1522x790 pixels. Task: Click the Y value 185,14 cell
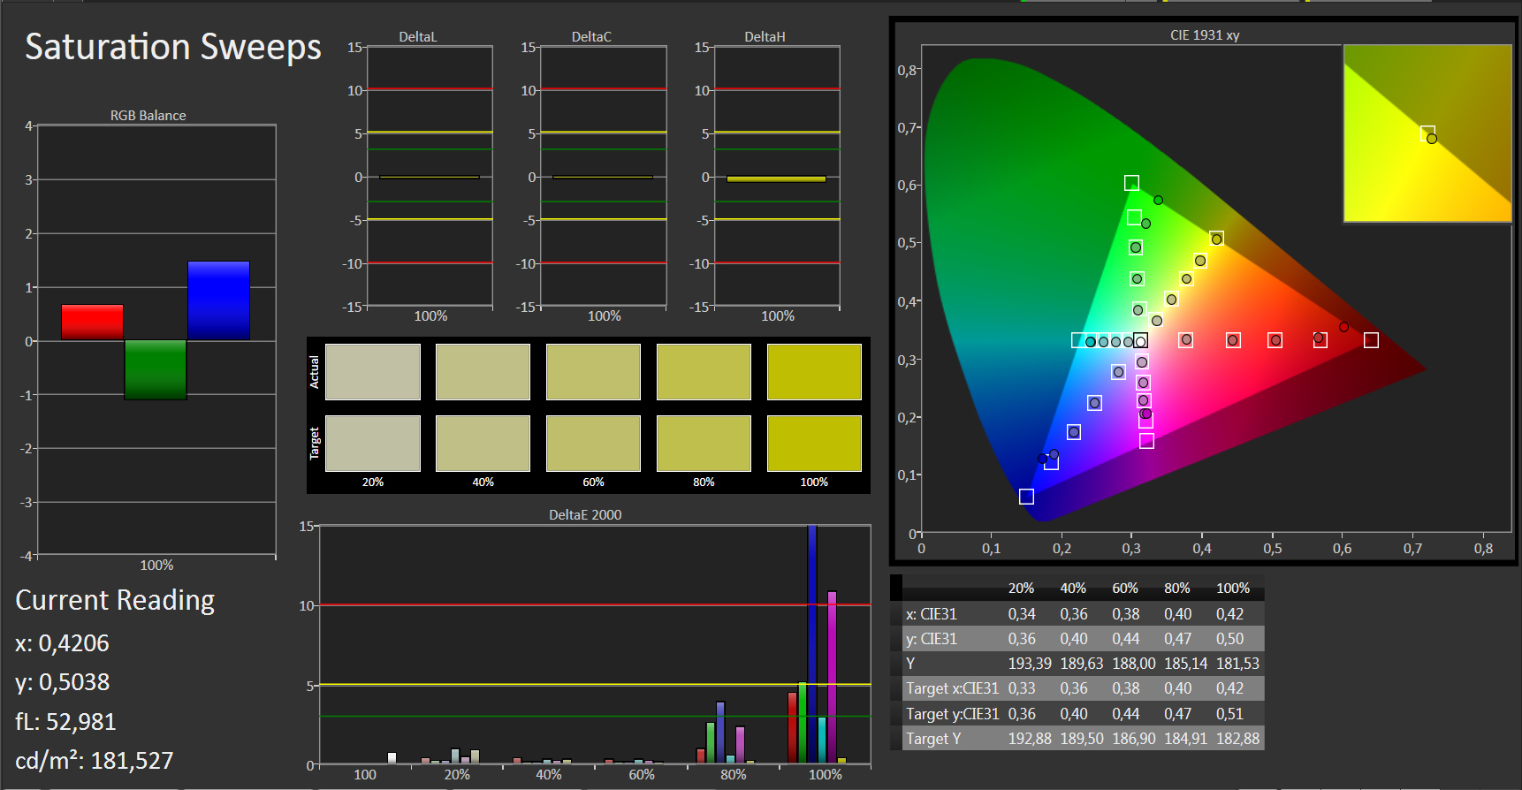click(1185, 663)
